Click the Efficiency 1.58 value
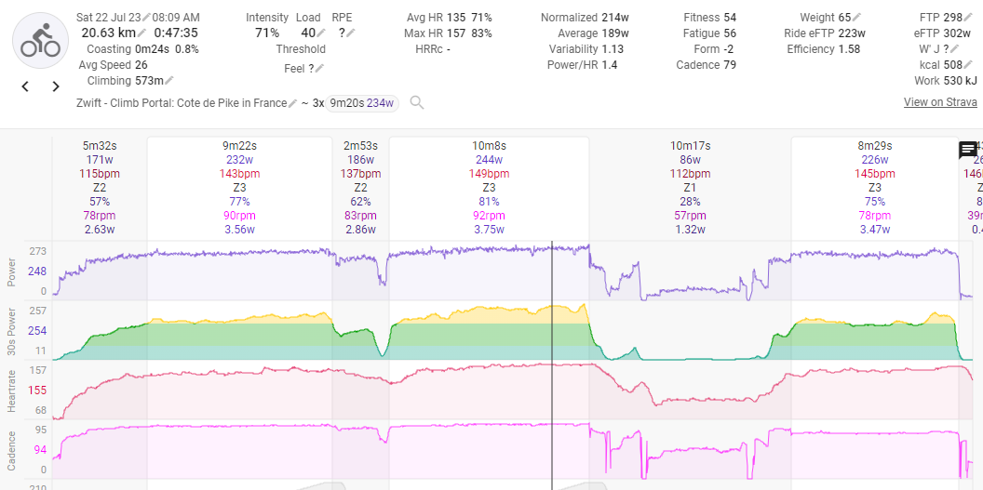983x490 pixels. 849,48
